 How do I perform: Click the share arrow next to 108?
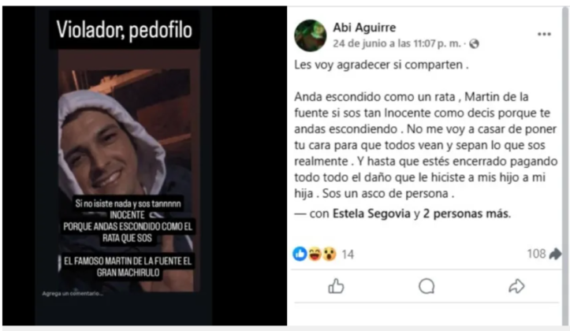(555, 254)
